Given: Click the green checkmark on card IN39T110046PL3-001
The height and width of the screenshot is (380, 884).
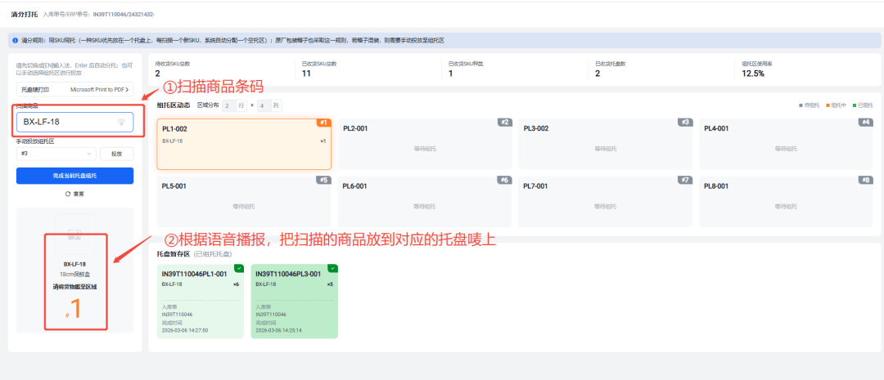Looking at the screenshot, I should [x=333, y=269].
